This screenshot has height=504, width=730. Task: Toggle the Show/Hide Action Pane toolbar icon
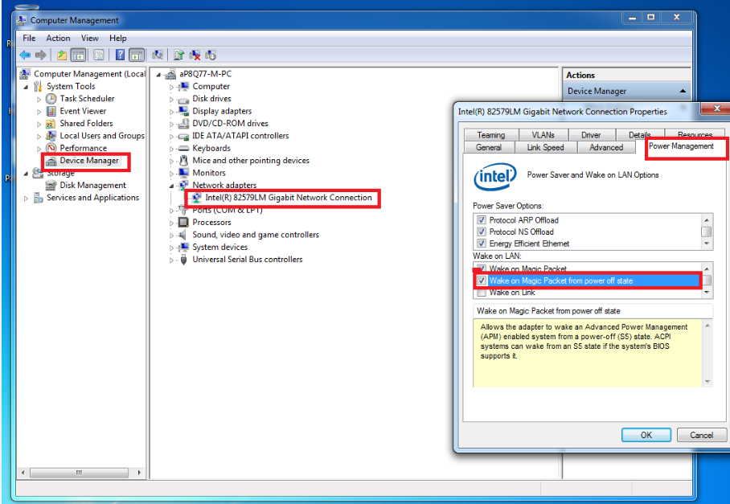tap(137, 55)
